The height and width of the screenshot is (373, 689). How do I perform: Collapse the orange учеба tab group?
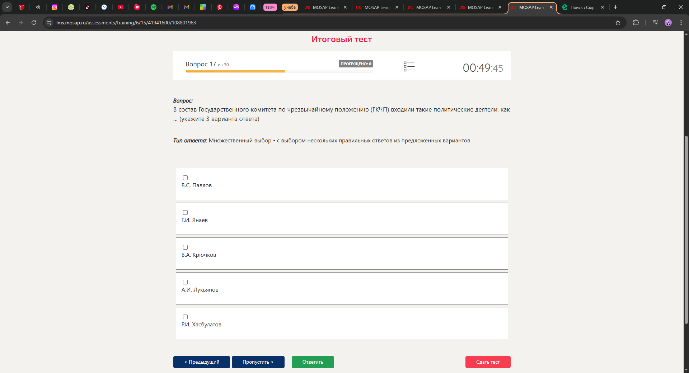pyautogui.click(x=290, y=7)
